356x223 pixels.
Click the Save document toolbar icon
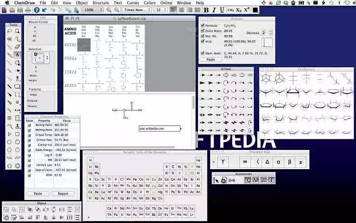pos(20,10)
